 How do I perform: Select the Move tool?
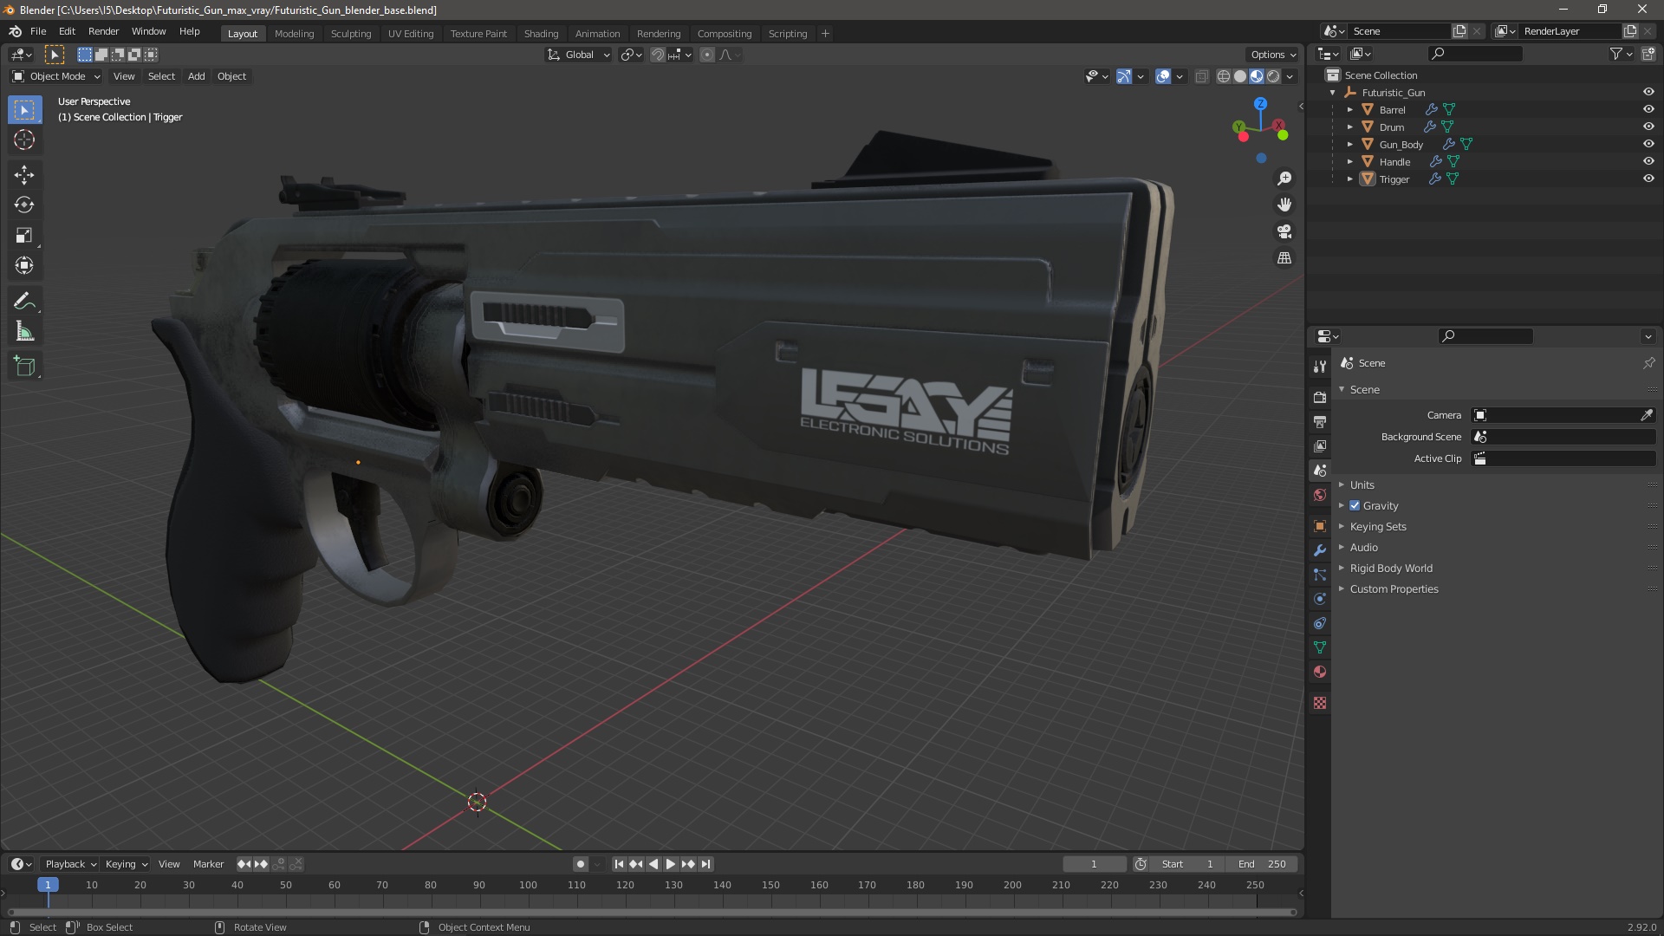tap(24, 175)
